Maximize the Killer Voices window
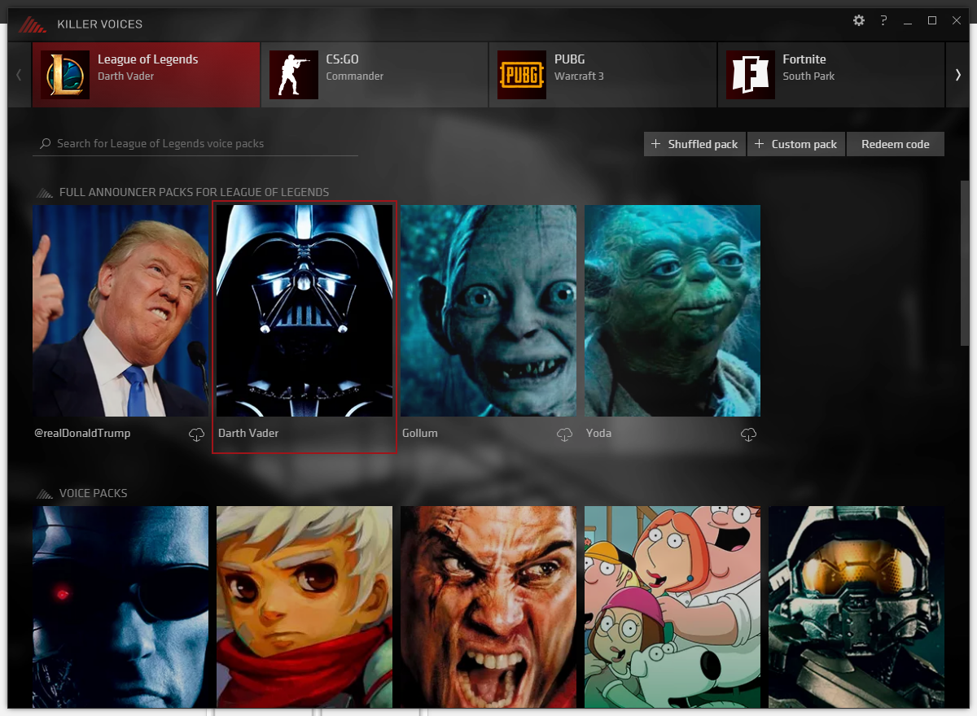The height and width of the screenshot is (716, 977). 932,20
